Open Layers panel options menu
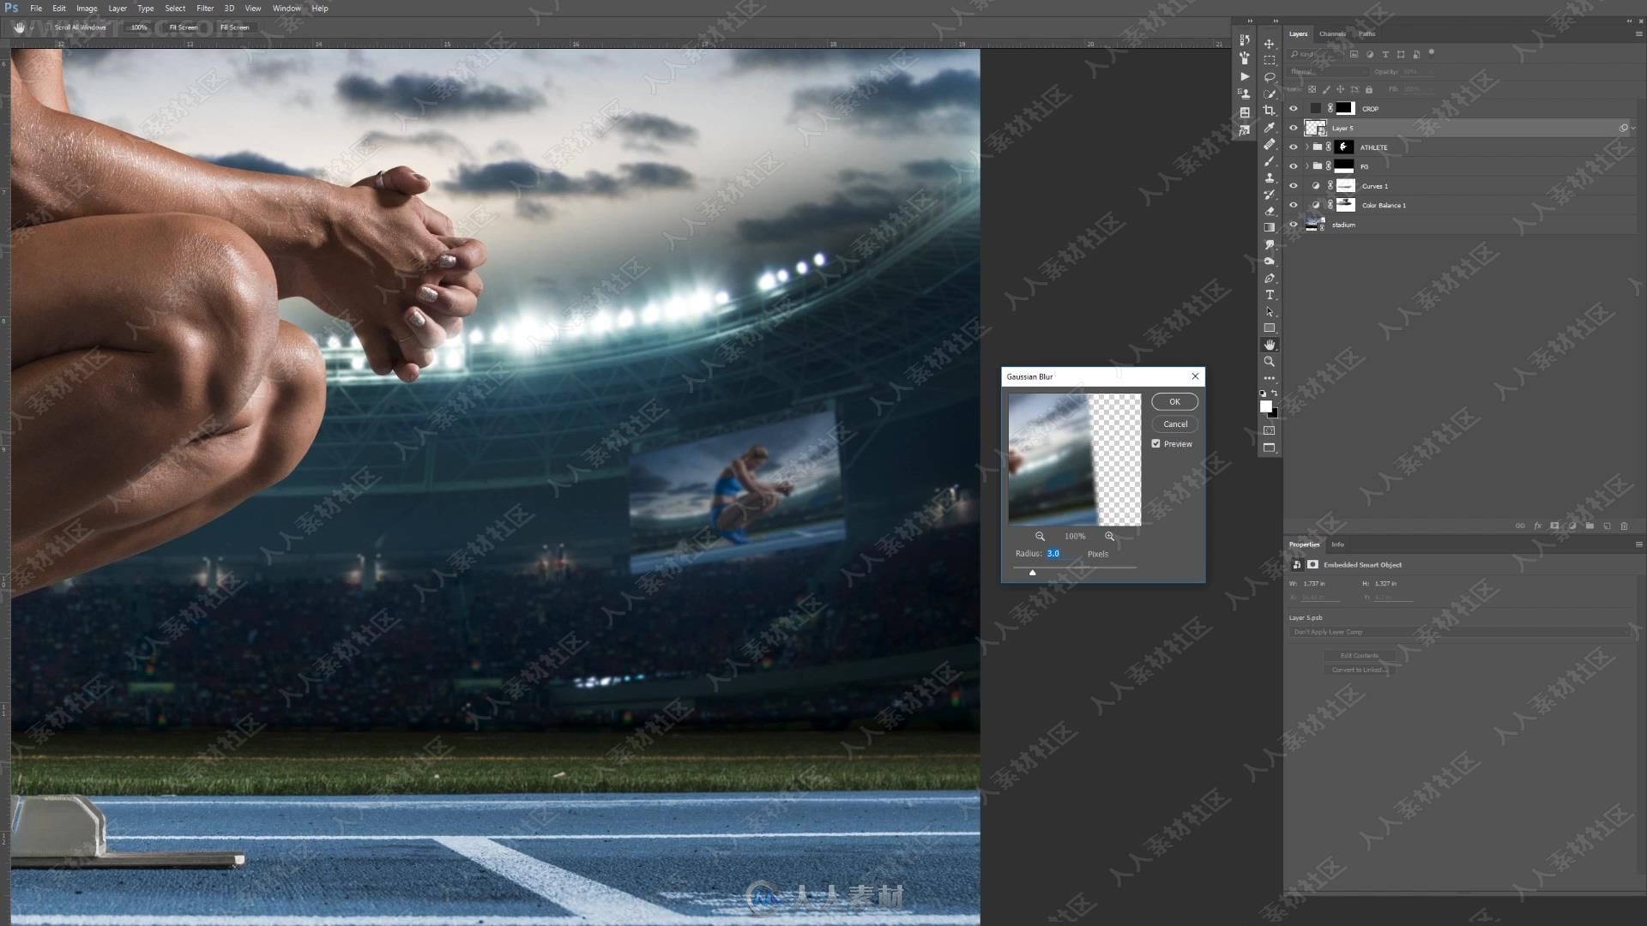The height and width of the screenshot is (926, 1647). click(1638, 33)
